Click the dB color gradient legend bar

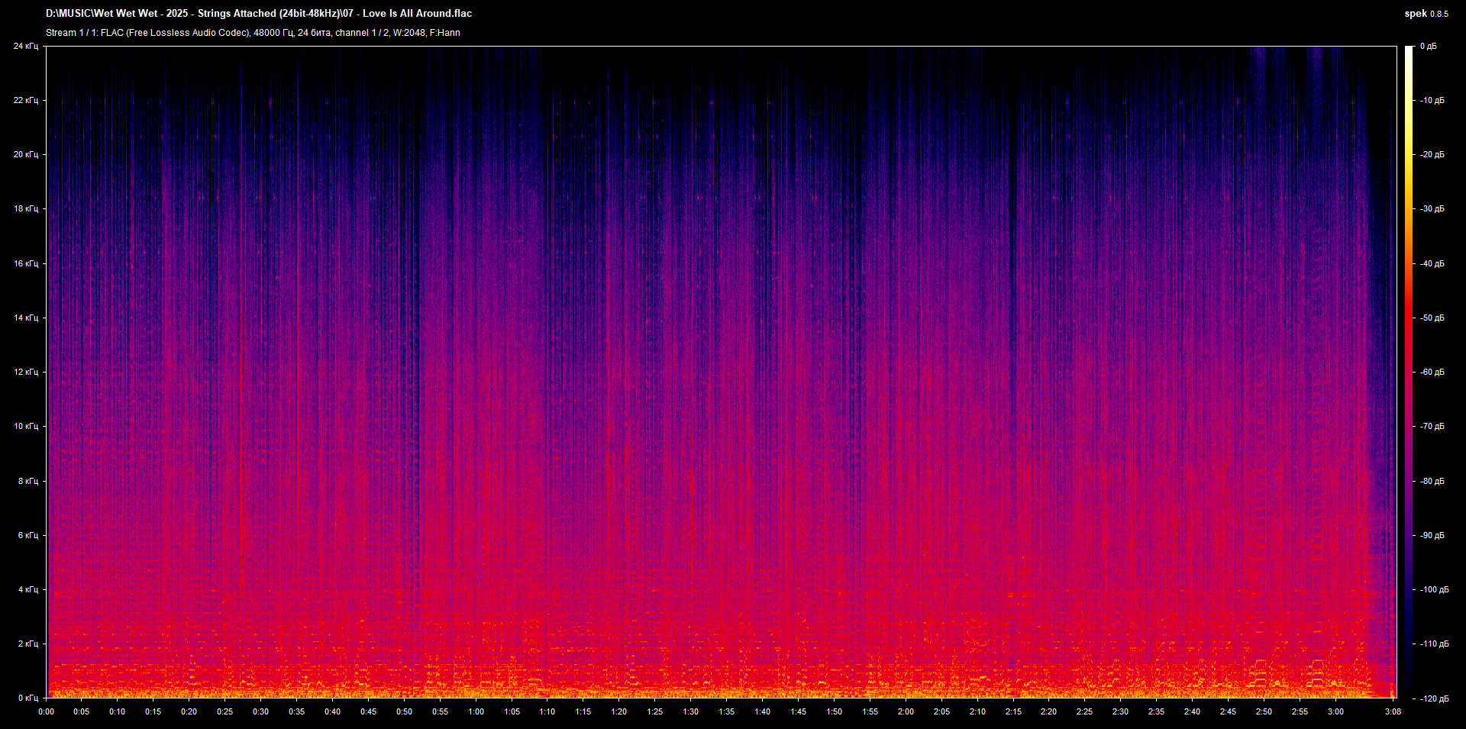1409,372
